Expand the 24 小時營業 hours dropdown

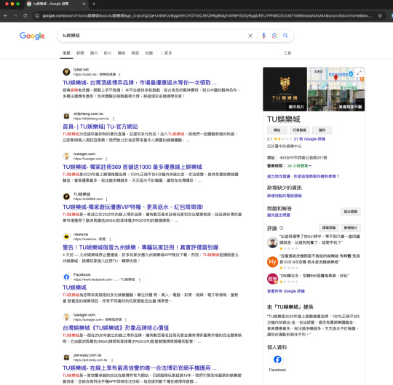[299, 166]
